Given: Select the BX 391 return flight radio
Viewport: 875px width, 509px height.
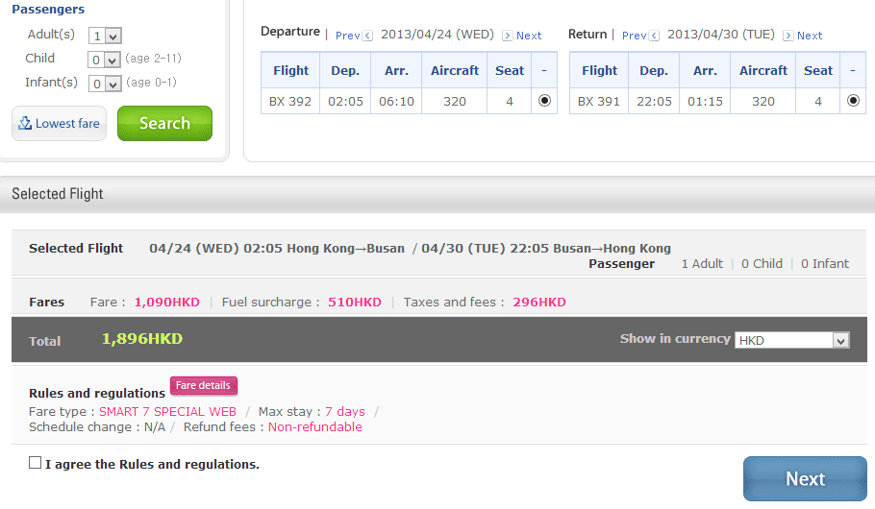Looking at the screenshot, I should 853,101.
